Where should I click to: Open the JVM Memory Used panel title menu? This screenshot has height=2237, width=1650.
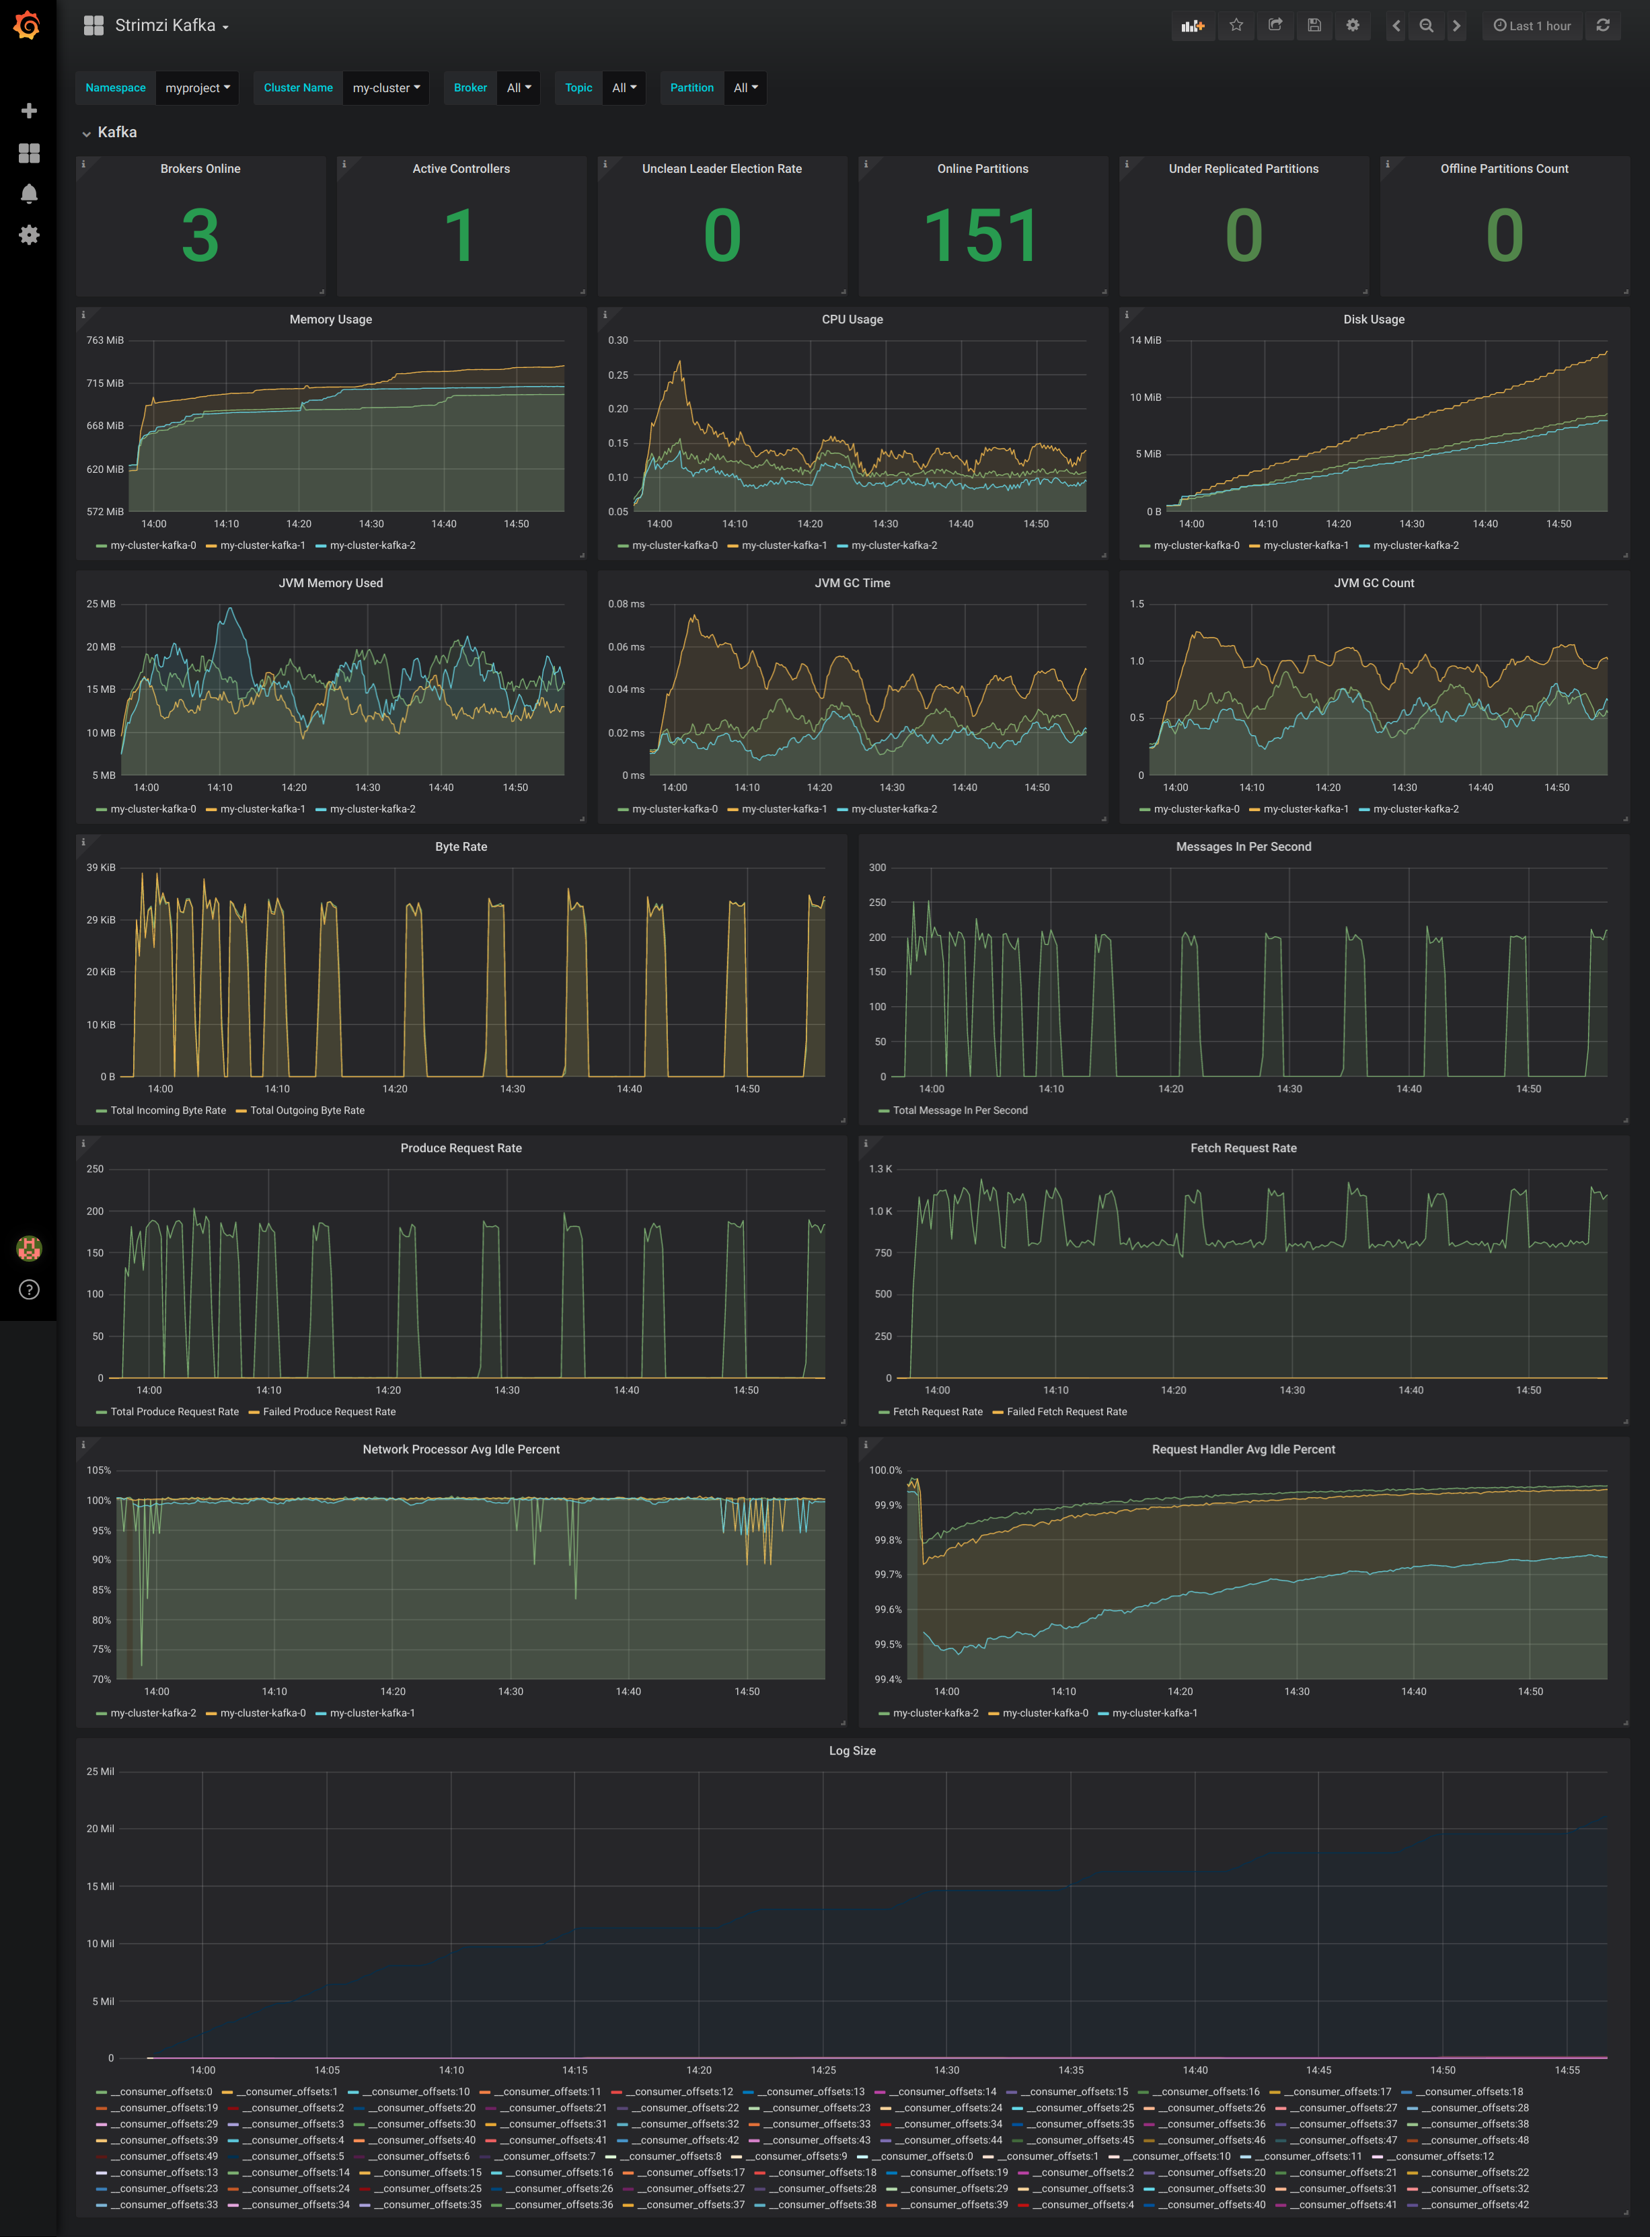[x=330, y=583]
